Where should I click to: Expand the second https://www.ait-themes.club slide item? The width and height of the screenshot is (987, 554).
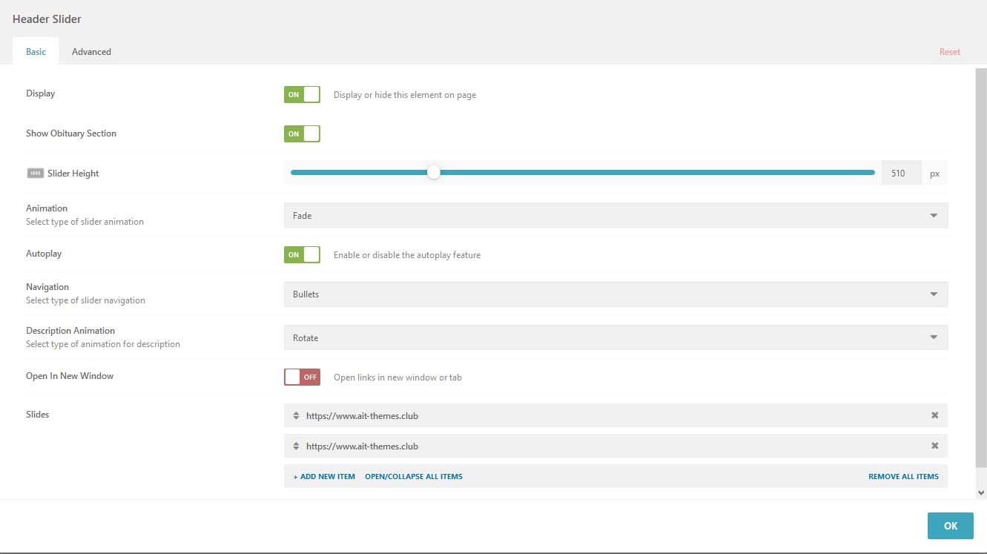(x=615, y=446)
